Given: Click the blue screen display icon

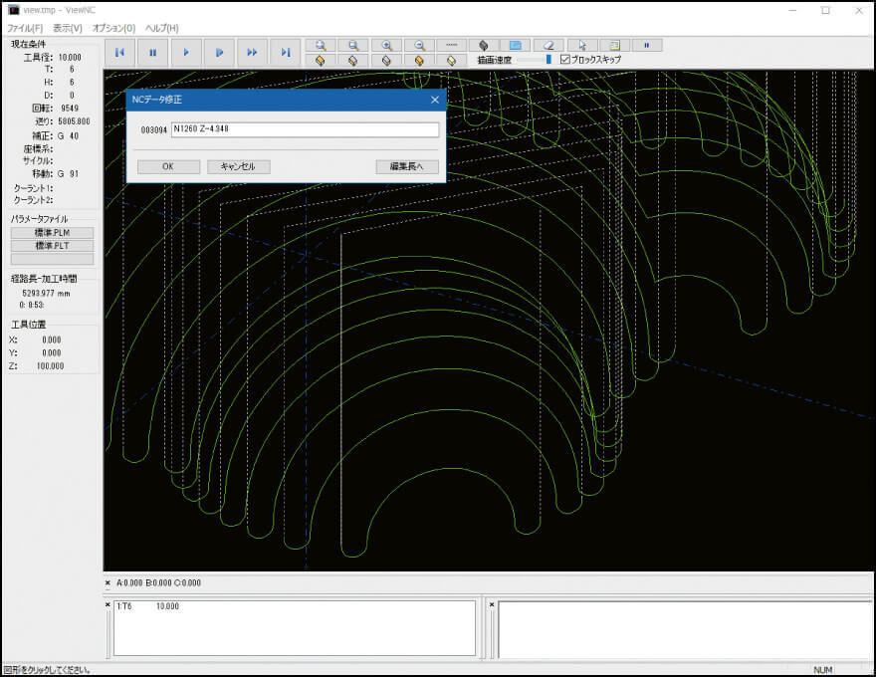Looking at the screenshot, I should [515, 45].
